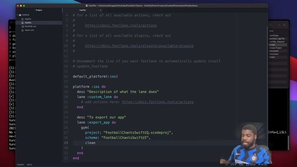Click the :custom_lane symbol
Image resolution: width=297 pixels, height=167 pixels.
pyautogui.click(x=99, y=97)
